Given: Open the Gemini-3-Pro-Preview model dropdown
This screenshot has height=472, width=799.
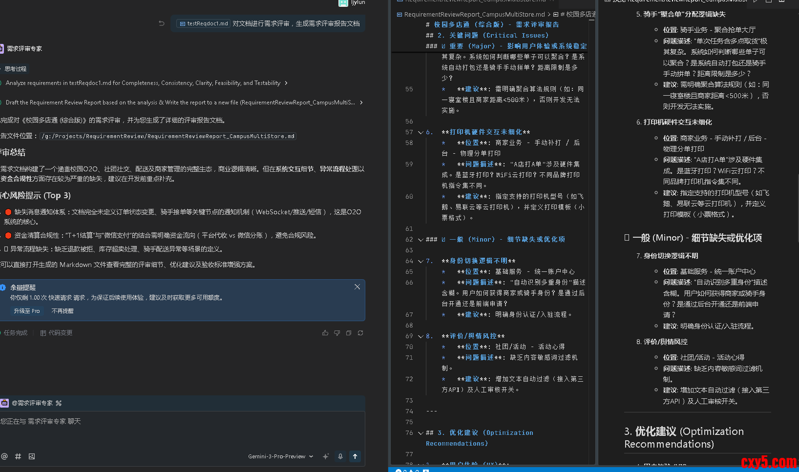Looking at the screenshot, I should pos(280,456).
